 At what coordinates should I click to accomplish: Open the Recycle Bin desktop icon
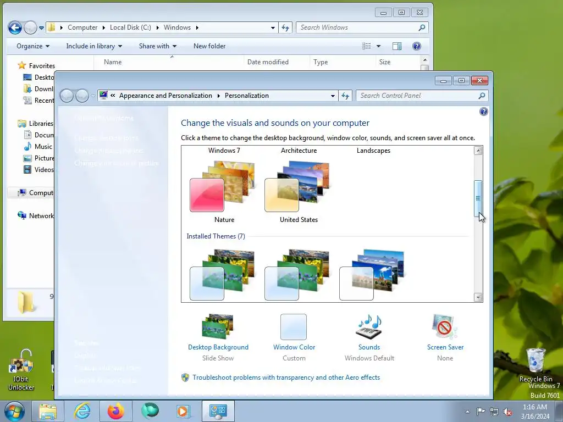[536, 365]
